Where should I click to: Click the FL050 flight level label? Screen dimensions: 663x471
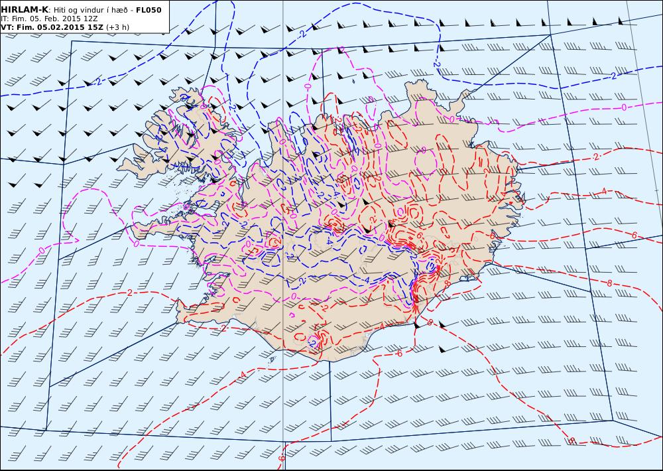pos(149,10)
